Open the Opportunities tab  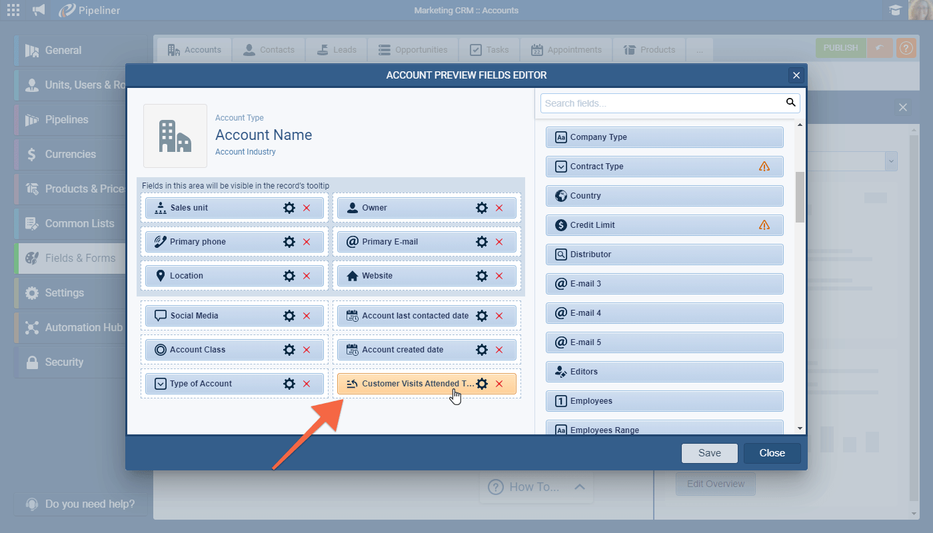pyautogui.click(x=413, y=50)
